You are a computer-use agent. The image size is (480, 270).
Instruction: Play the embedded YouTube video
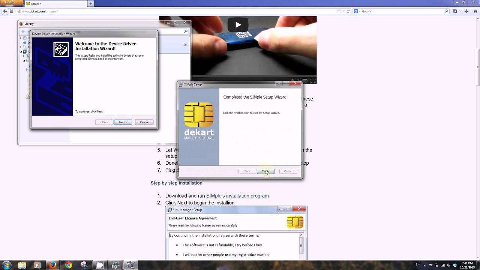pos(238,25)
